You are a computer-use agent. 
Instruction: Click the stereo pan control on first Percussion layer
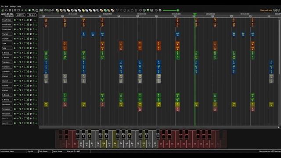(x=18, y=104)
